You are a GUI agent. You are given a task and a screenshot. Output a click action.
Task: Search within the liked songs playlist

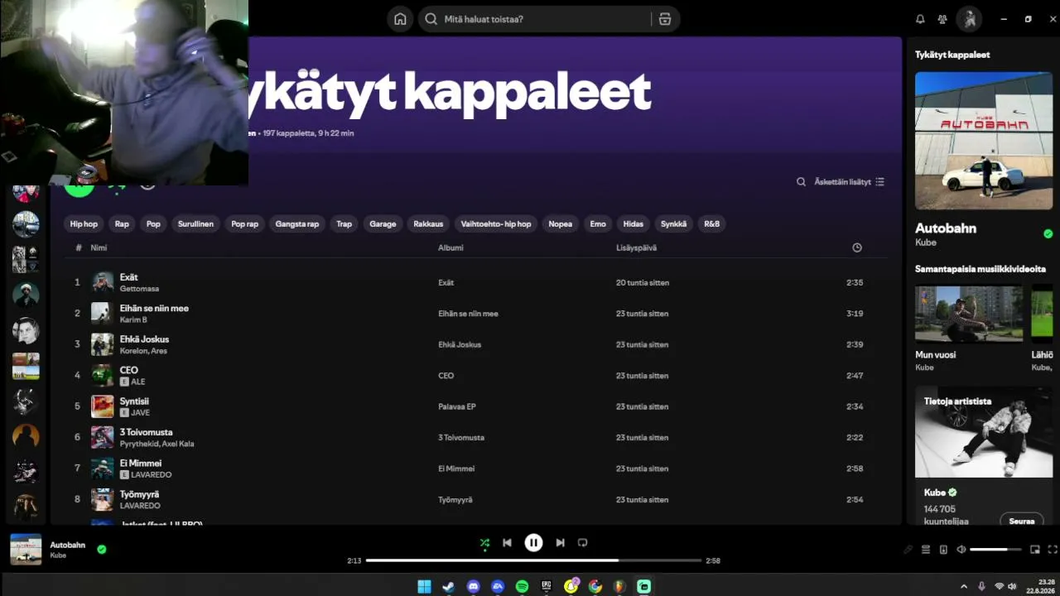(801, 181)
